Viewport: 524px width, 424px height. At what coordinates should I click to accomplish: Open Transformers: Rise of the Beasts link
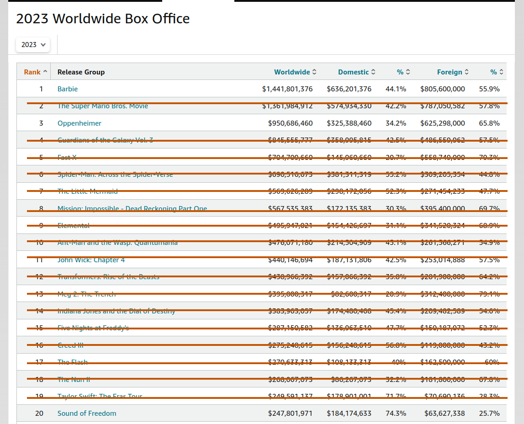(108, 277)
